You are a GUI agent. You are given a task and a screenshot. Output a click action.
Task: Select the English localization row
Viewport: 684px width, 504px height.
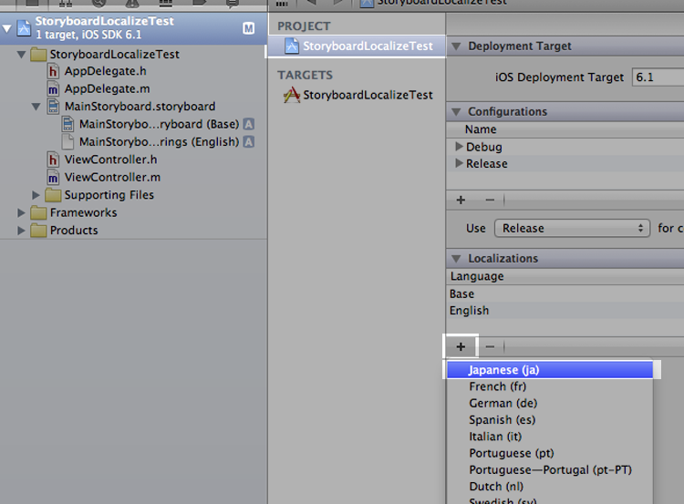(x=565, y=311)
